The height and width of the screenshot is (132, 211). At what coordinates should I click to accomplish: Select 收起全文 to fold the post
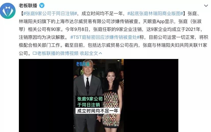(x=89, y=53)
